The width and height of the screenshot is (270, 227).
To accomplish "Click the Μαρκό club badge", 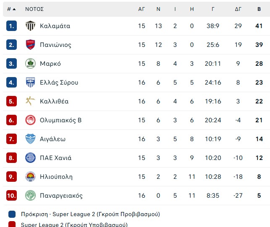I will click(30, 64).
